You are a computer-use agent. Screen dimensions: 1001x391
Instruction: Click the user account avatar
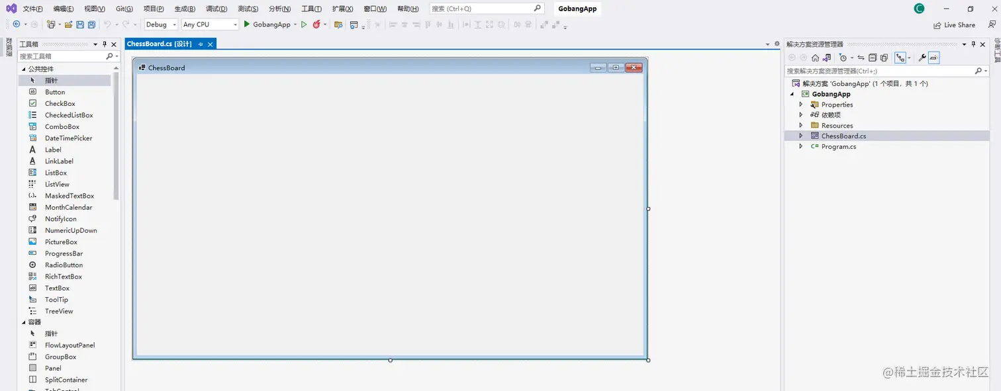919,9
